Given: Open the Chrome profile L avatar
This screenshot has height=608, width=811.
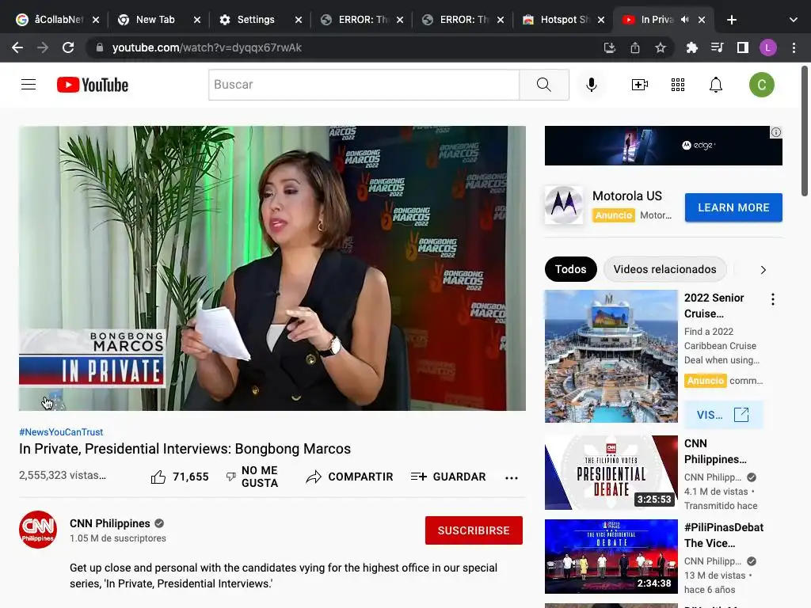Looking at the screenshot, I should click(768, 47).
